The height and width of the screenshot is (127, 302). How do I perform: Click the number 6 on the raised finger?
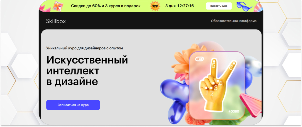click(x=231, y=67)
